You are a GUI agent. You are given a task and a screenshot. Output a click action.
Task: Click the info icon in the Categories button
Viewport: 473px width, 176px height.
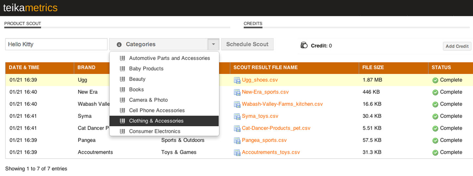119,44
